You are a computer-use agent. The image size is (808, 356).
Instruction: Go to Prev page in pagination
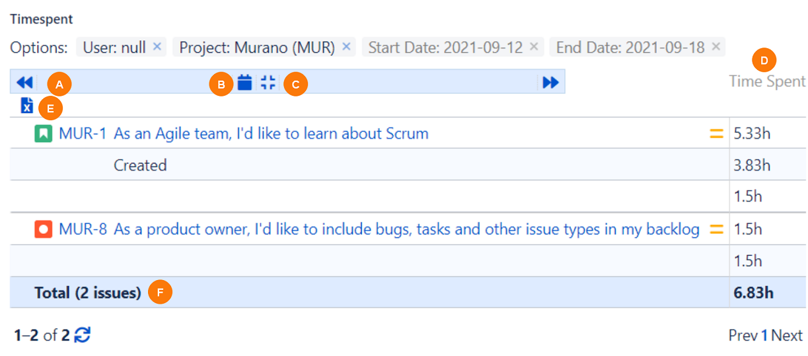coord(743,336)
